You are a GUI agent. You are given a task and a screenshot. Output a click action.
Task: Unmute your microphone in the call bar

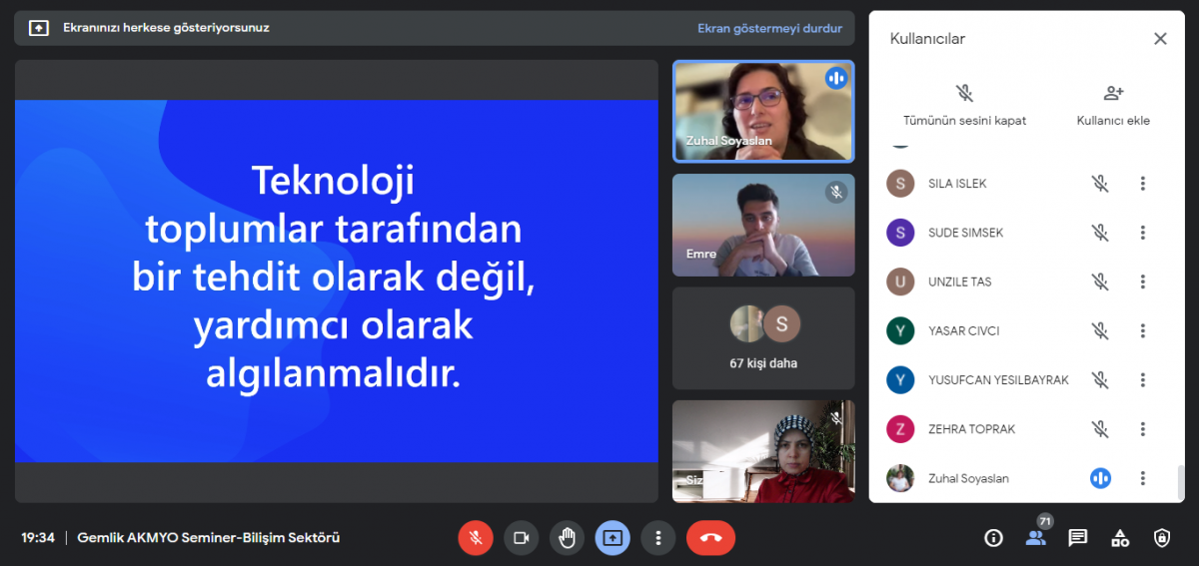tap(476, 538)
